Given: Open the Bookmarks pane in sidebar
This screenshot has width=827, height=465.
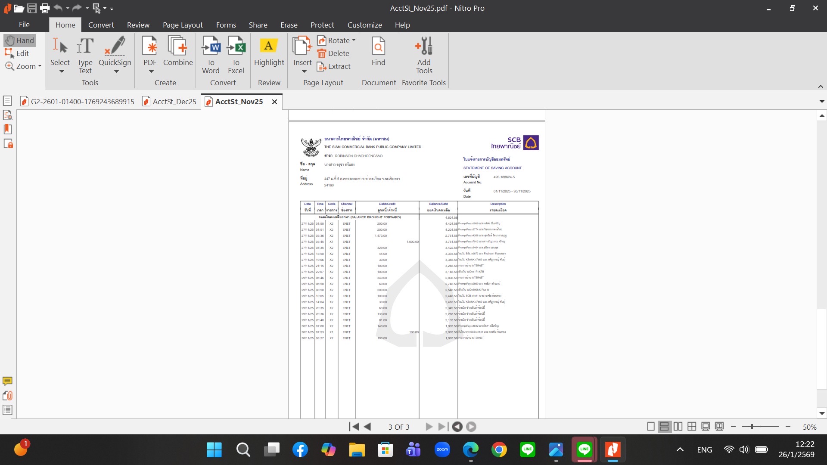Looking at the screenshot, I should point(7,129).
